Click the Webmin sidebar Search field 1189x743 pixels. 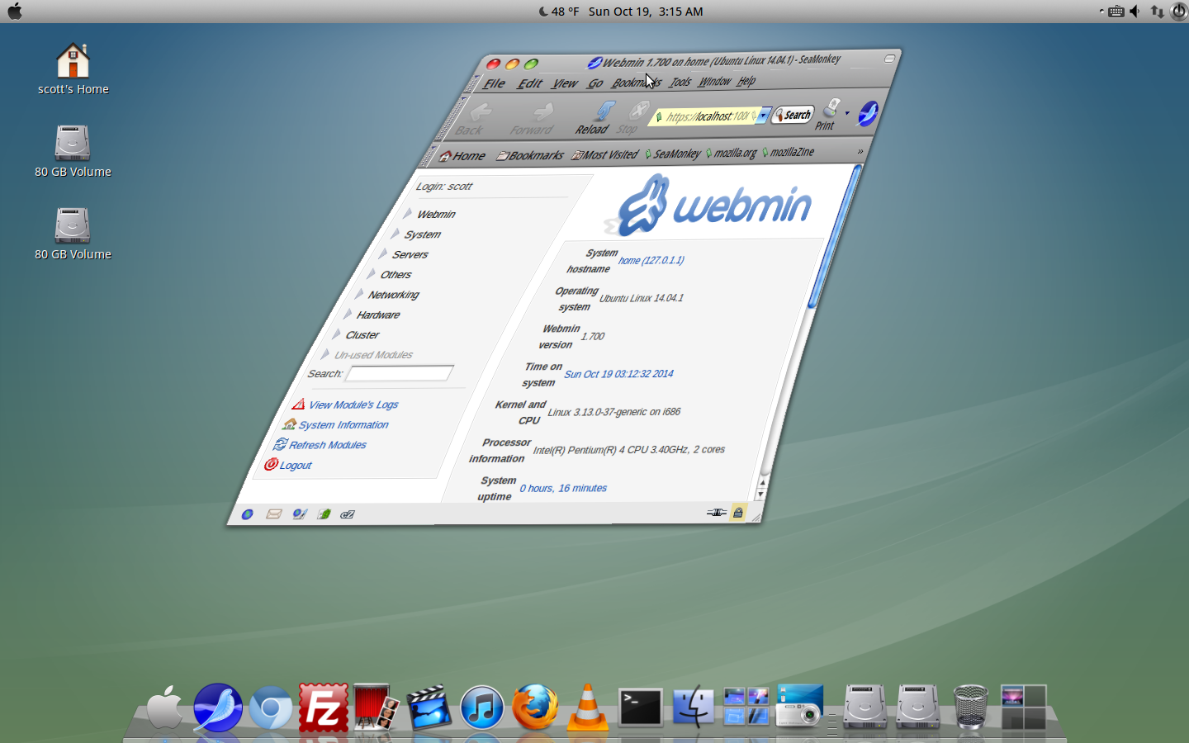point(399,373)
